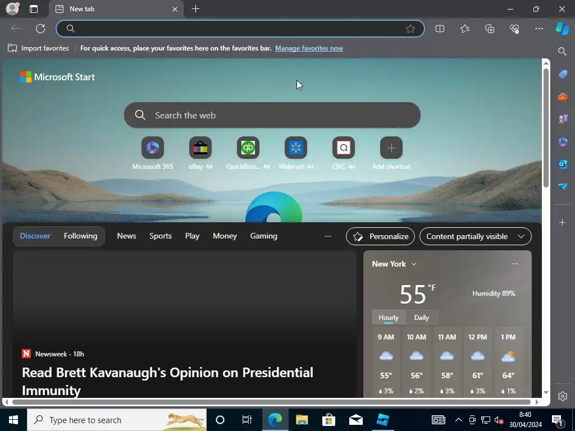Show more feed categories ellipsis
Screen dimensions: 575x431
click(x=328, y=236)
